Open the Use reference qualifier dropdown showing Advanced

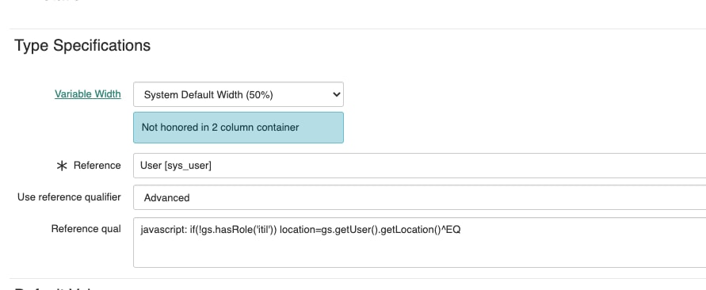pos(420,197)
